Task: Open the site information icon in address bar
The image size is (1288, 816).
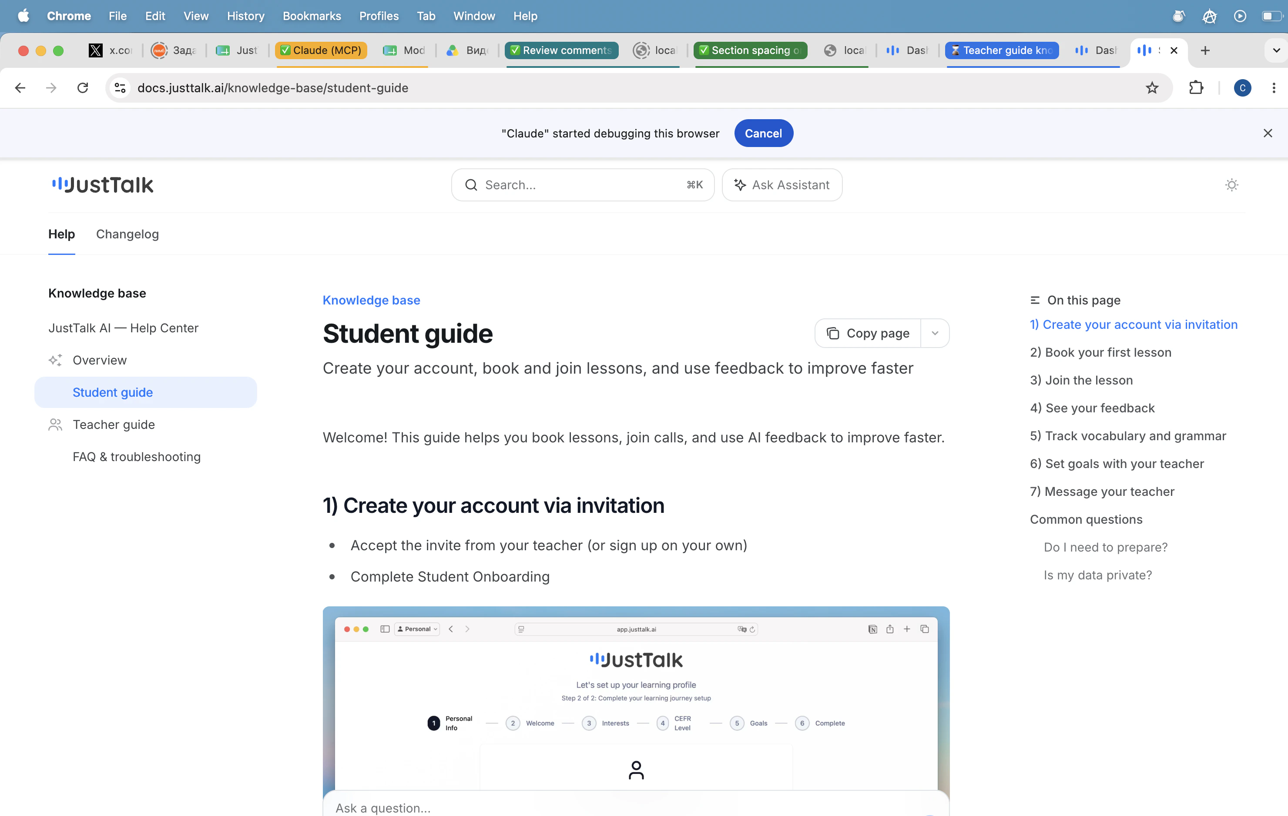Action: (x=121, y=88)
